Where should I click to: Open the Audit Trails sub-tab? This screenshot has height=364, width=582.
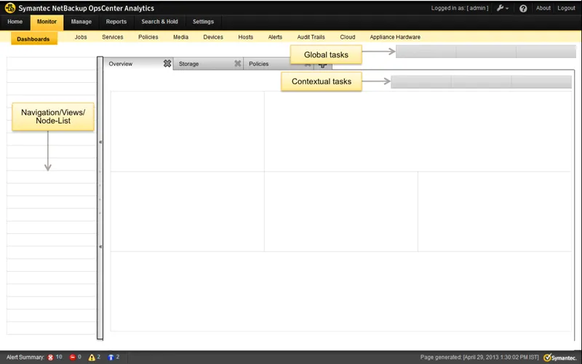coord(311,37)
